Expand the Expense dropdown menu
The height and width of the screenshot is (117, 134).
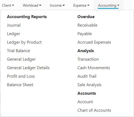point(81,5)
